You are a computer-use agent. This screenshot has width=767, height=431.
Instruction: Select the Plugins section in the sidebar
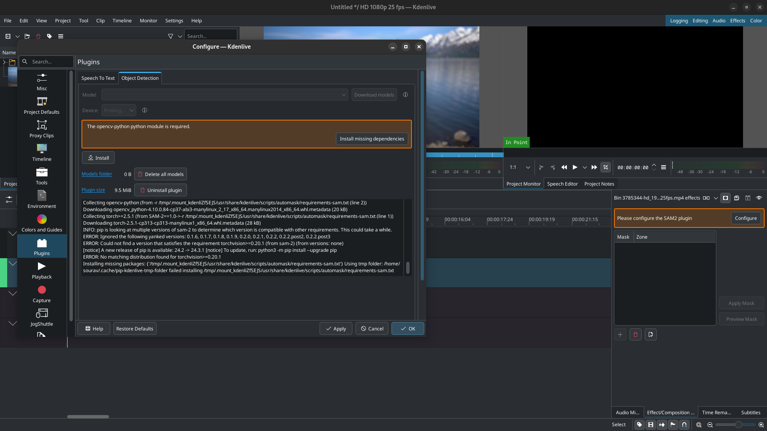pyautogui.click(x=41, y=246)
